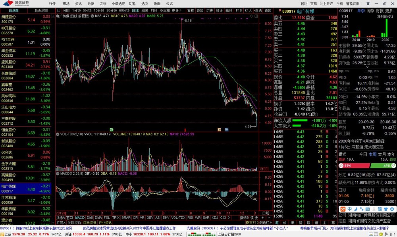397x237 pixels.
Task: Click the F10 button
Action: (x=239, y=10)
